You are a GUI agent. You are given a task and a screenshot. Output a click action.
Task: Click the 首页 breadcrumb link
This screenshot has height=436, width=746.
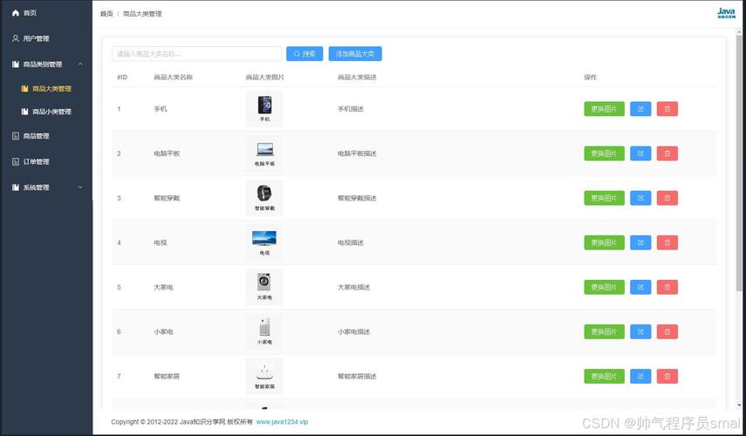(106, 14)
